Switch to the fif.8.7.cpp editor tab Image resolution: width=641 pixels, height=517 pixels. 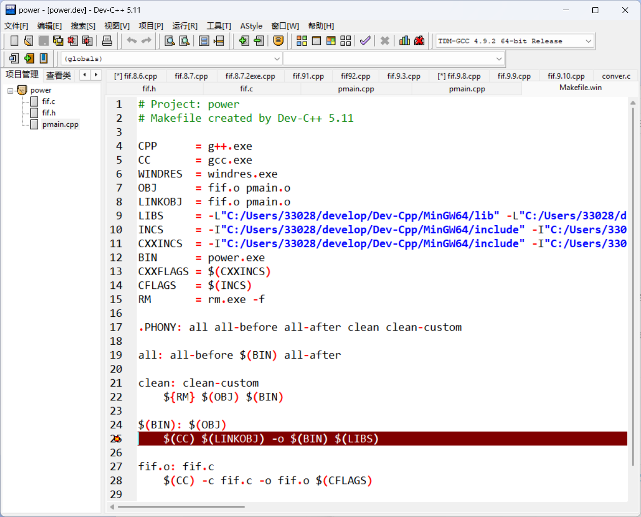191,76
